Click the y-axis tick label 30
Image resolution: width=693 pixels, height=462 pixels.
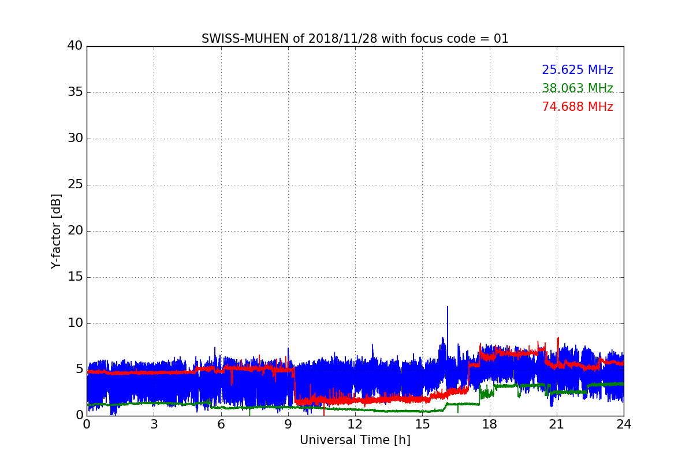(x=75, y=139)
